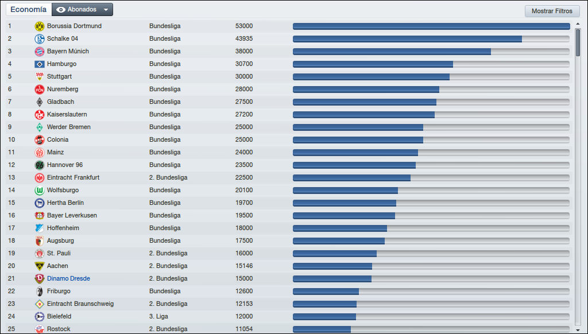Click the Borussia Dortmund team name
This screenshot has height=334, width=588.
tap(74, 26)
